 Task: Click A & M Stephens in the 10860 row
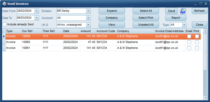click(127, 42)
